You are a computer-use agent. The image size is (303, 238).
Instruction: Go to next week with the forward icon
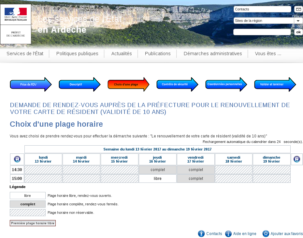[x=296, y=159]
